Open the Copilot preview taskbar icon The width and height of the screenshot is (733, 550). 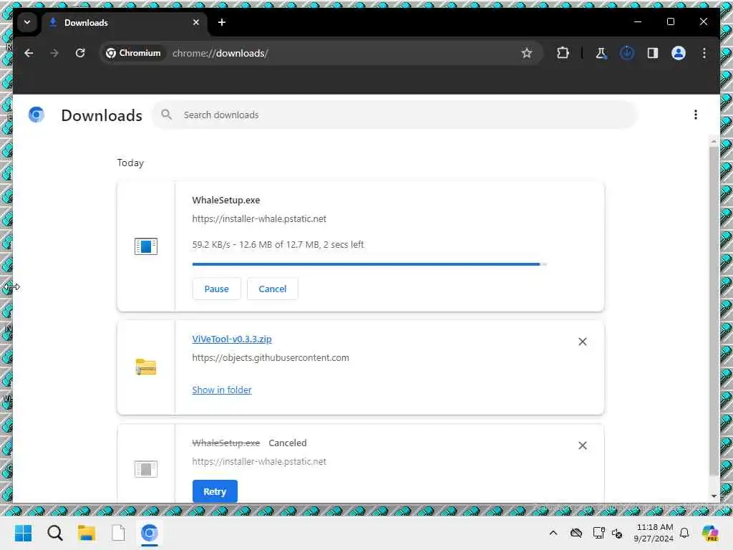[x=710, y=533]
